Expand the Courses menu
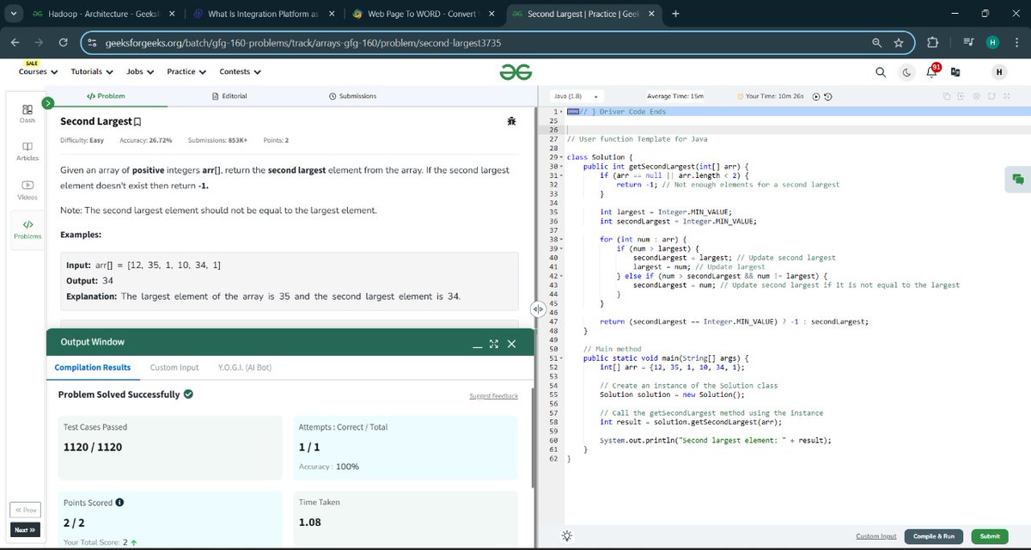Viewport: 1031px width, 550px height. (x=38, y=72)
